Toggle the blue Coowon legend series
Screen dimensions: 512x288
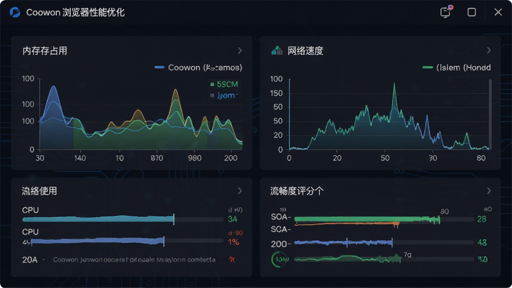[x=198, y=67]
